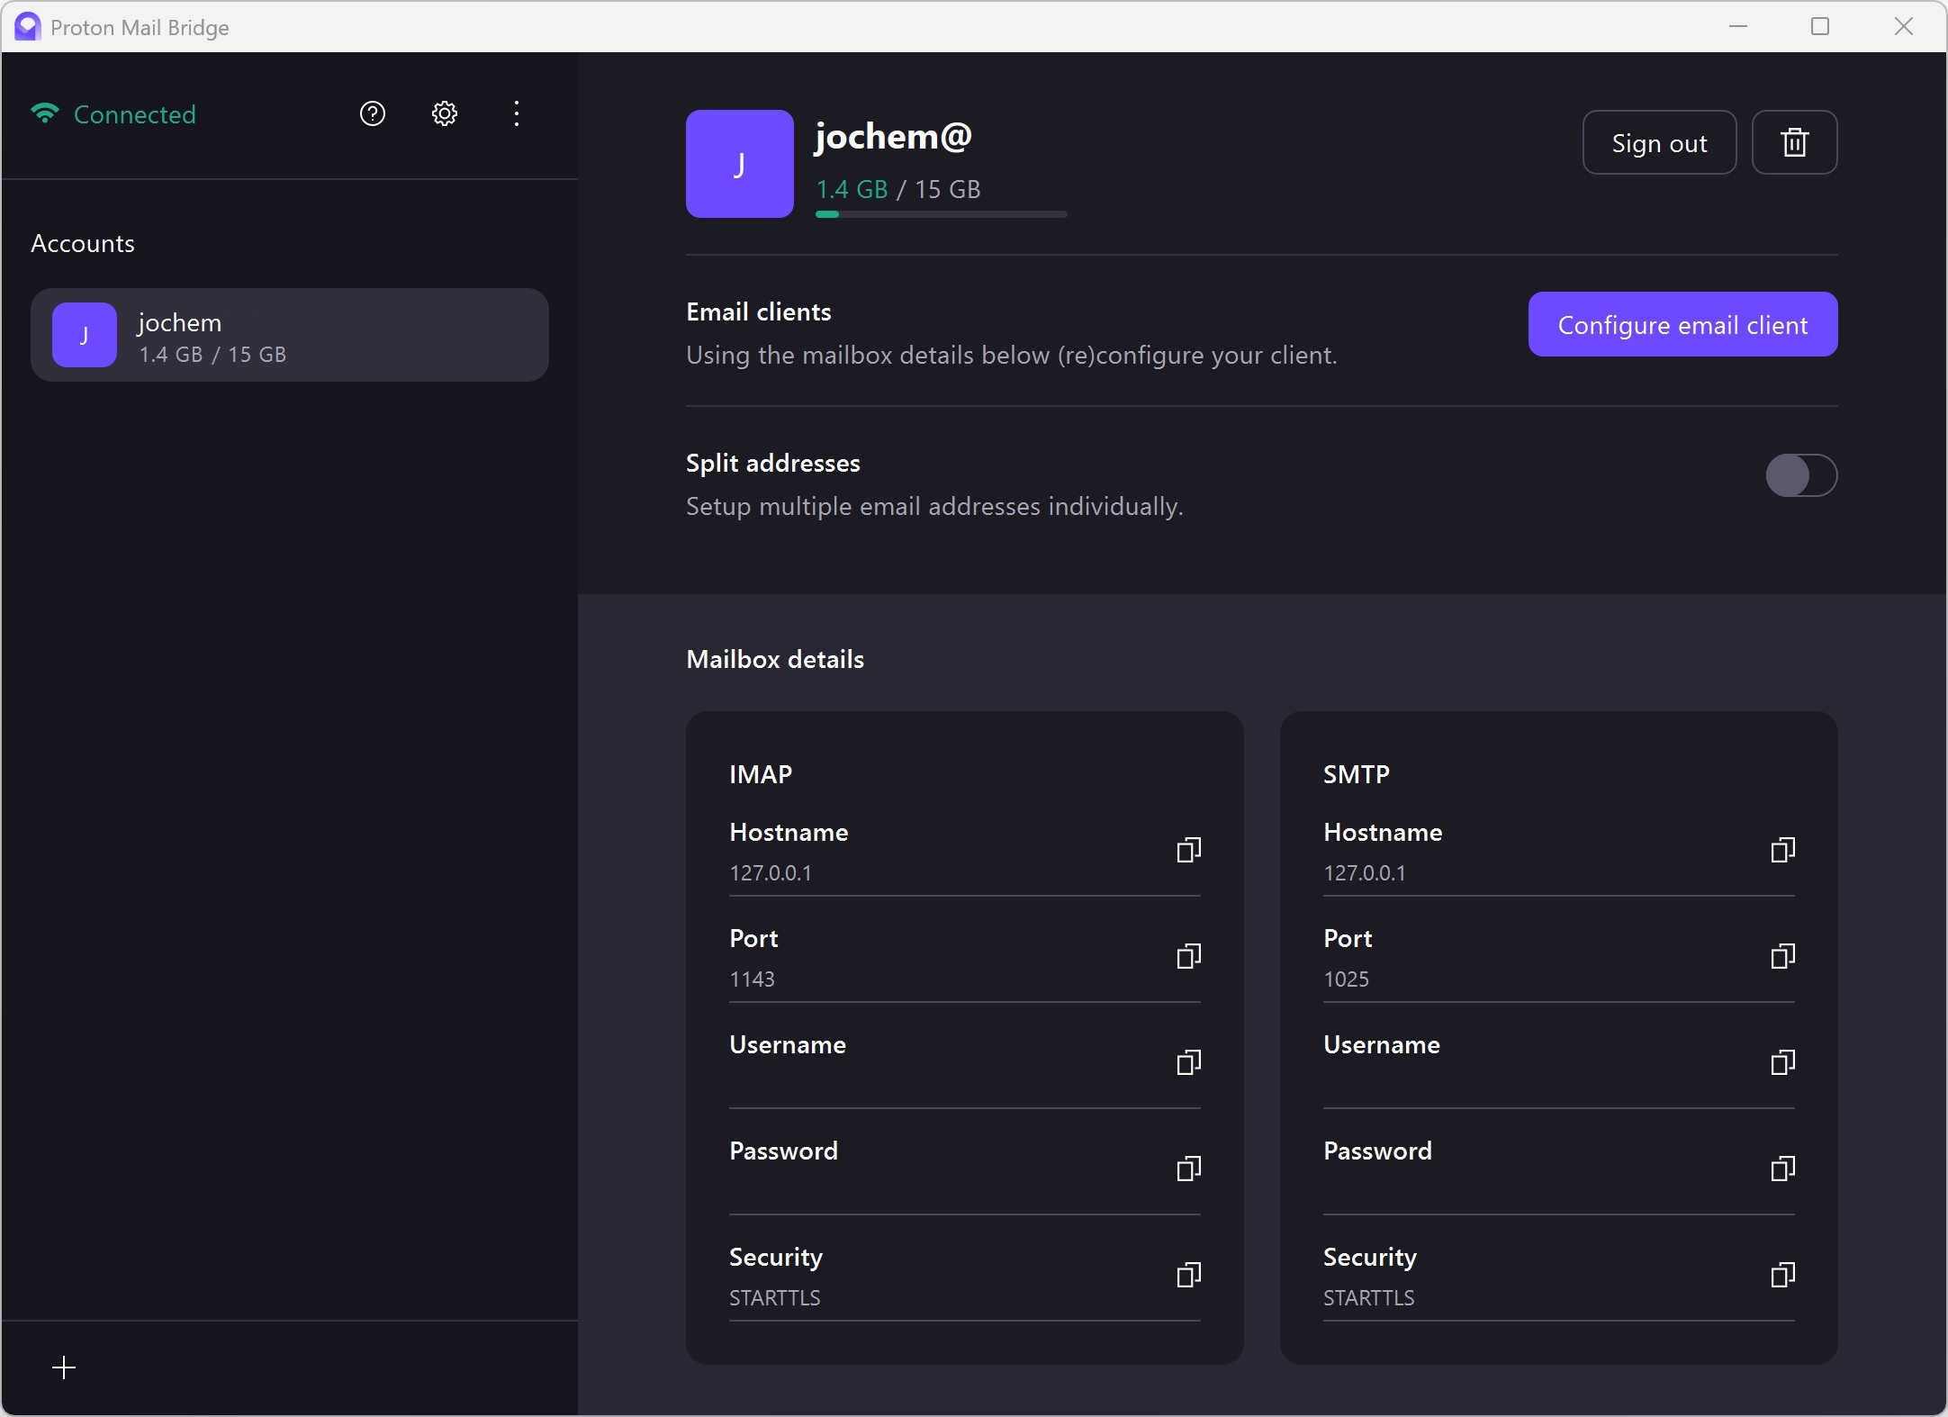Screen dimensions: 1948x1417
Task: Copy the SMTP port 1025
Action: coord(1781,956)
